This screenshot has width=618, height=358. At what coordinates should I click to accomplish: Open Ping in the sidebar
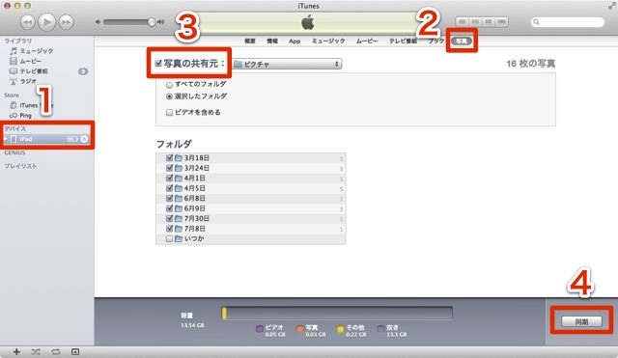[21, 116]
